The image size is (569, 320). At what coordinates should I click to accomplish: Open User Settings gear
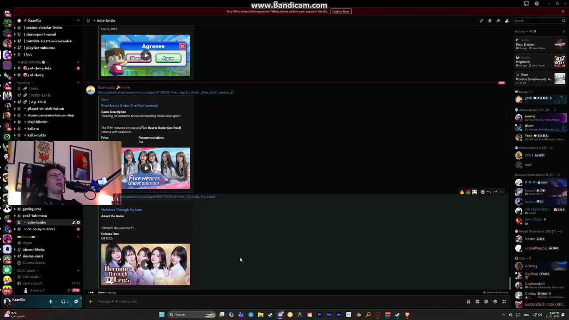(x=76, y=301)
